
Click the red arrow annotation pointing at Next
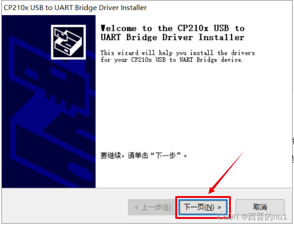tap(227, 172)
